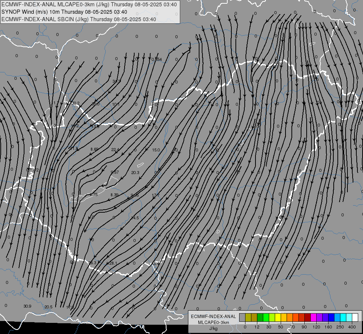Click the map value 10.1

[116, 105]
